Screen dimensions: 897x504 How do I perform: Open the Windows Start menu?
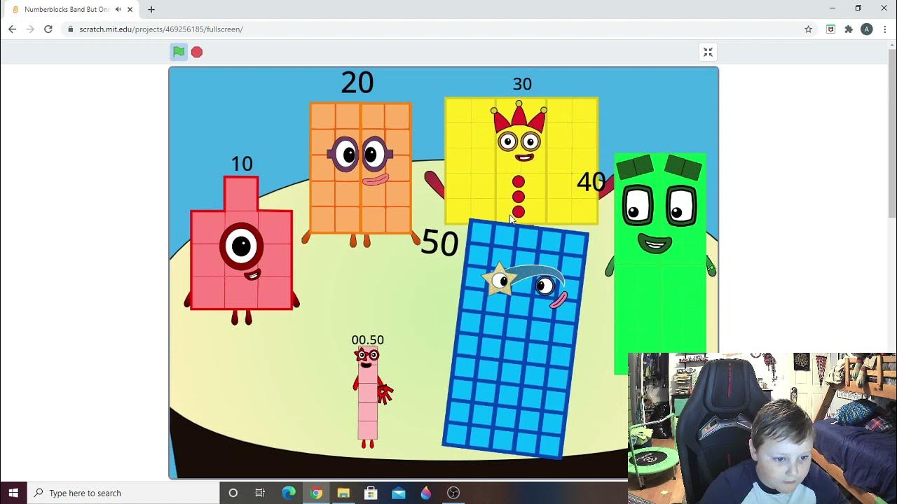click(13, 493)
